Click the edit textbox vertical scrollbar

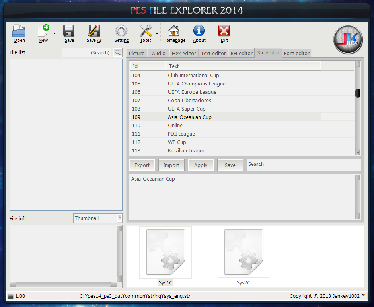[x=358, y=197]
